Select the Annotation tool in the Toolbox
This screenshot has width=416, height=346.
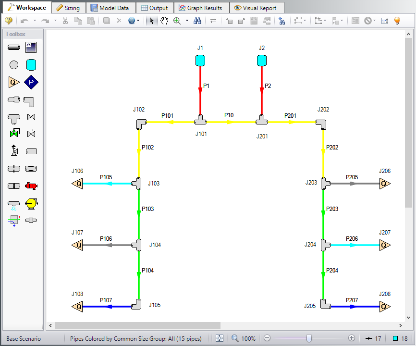[31, 47]
